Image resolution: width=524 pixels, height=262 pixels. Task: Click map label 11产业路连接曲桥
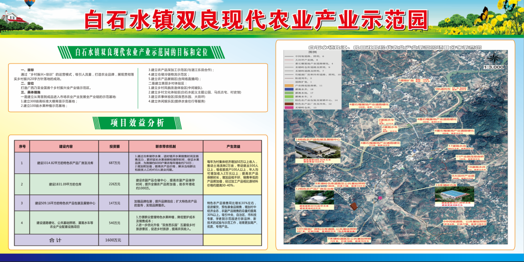click(470, 156)
